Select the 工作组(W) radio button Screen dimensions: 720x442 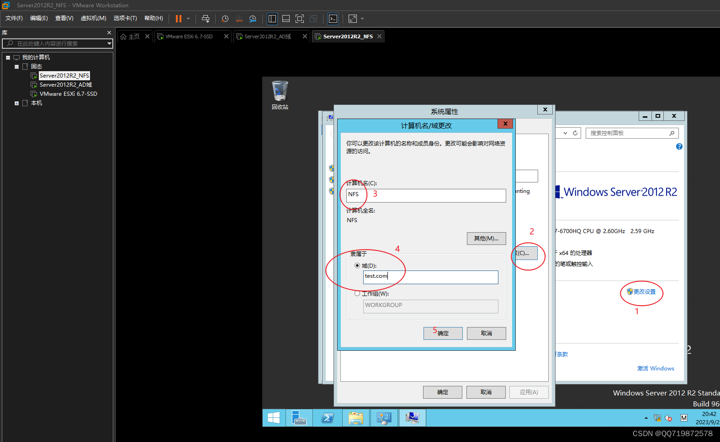click(x=357, y=294)
